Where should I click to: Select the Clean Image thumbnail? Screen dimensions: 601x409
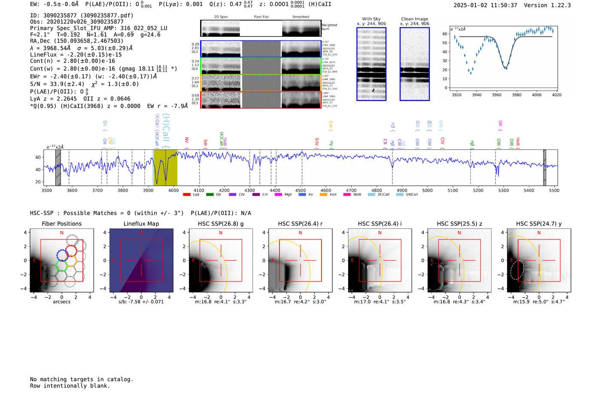click(415, 64)
